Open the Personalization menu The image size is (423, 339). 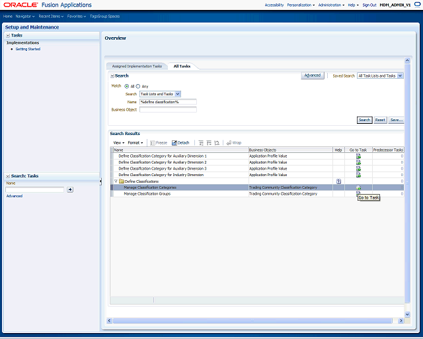pos(301,5)
